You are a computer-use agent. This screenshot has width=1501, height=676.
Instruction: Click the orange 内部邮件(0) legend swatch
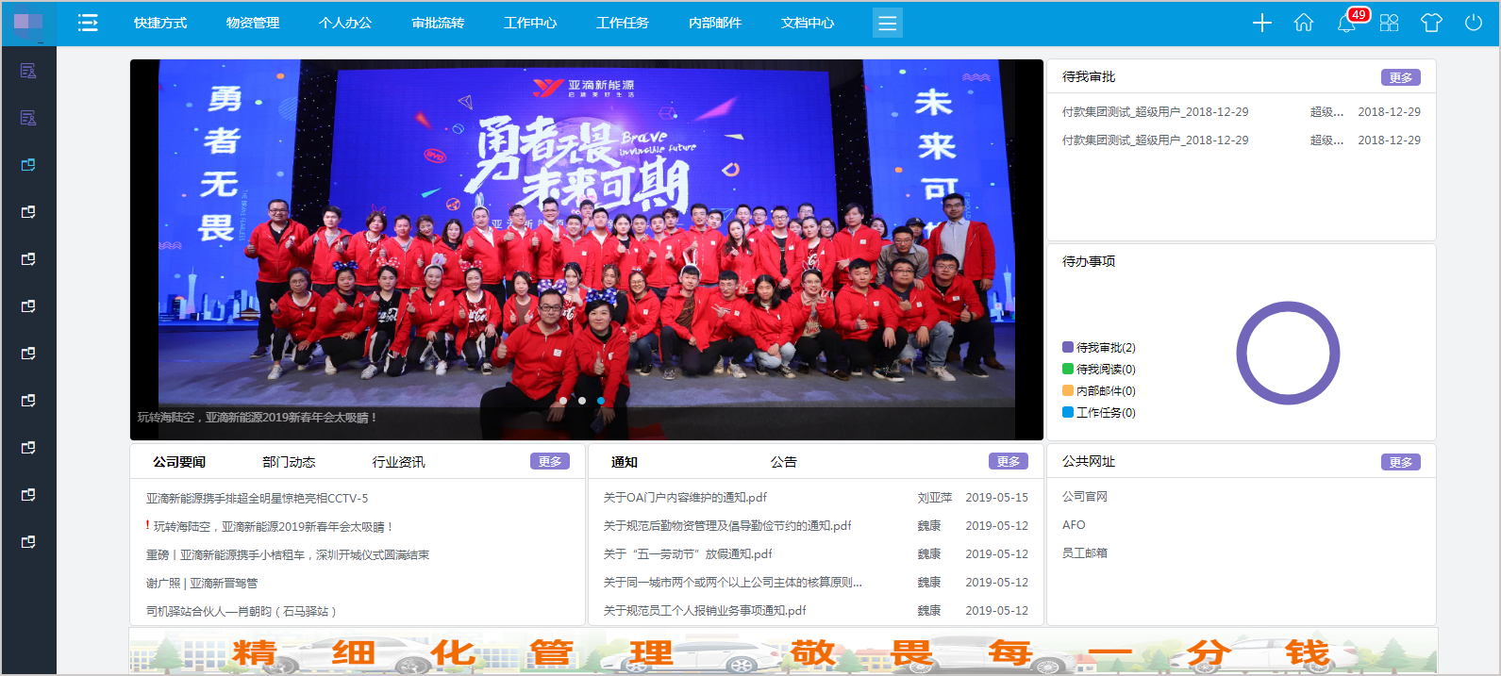pos(1068,390)
